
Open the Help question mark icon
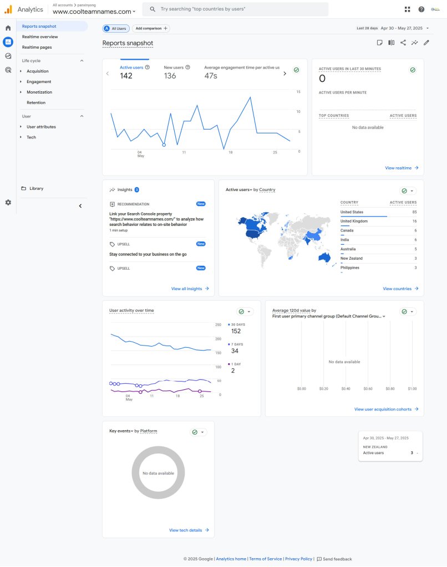click(421, 9)
